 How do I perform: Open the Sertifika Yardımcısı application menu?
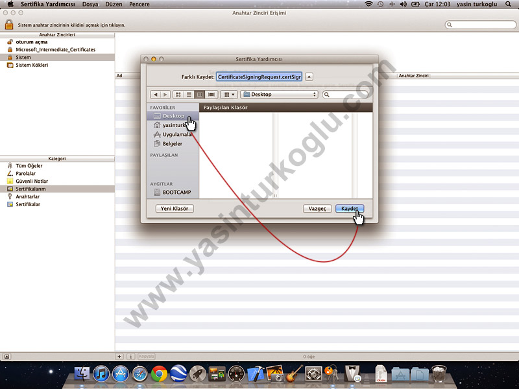(47, 4)
